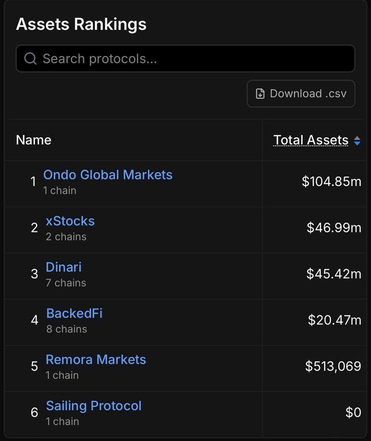
Task: Open the BackedFi protocol page
Action: click(74, 313)
